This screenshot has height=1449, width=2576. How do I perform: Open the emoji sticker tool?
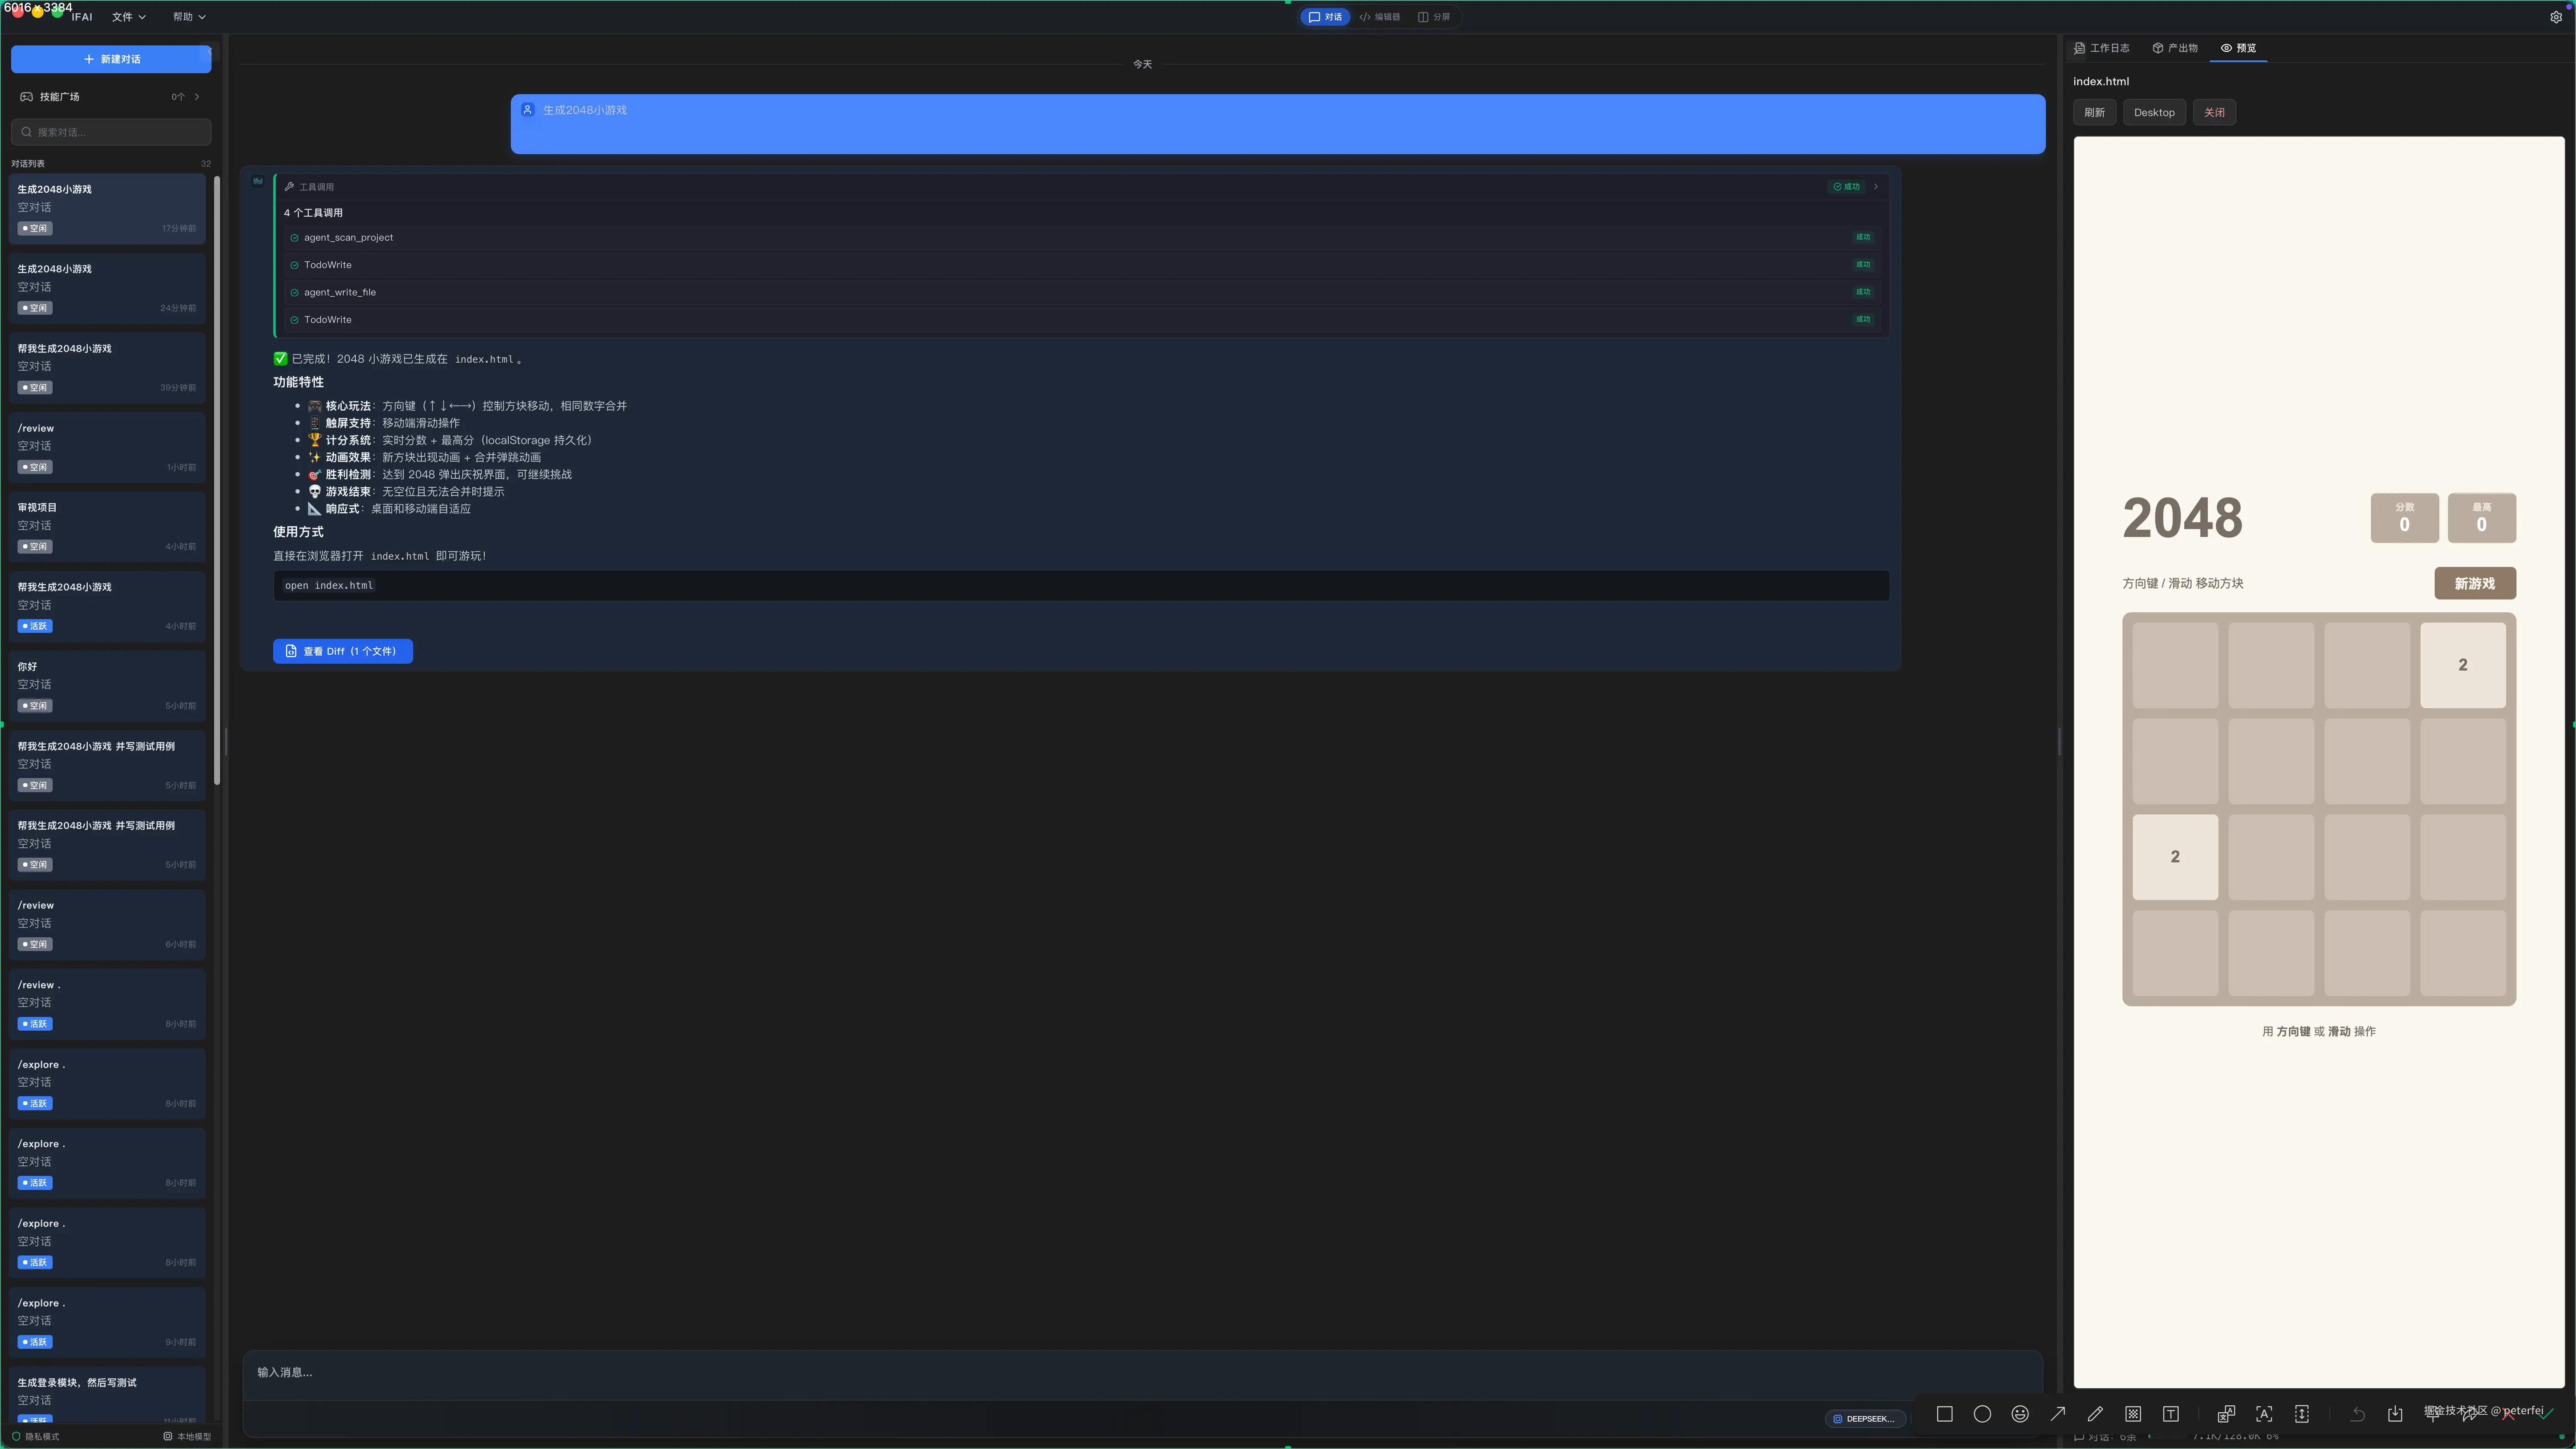pos(2020,1414)
